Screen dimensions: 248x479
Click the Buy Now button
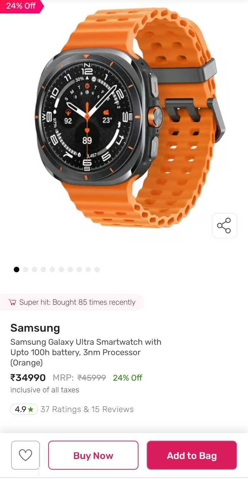[93, 455]
